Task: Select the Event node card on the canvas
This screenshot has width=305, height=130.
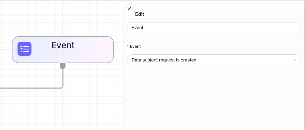Action: click(x=63, y=50)
